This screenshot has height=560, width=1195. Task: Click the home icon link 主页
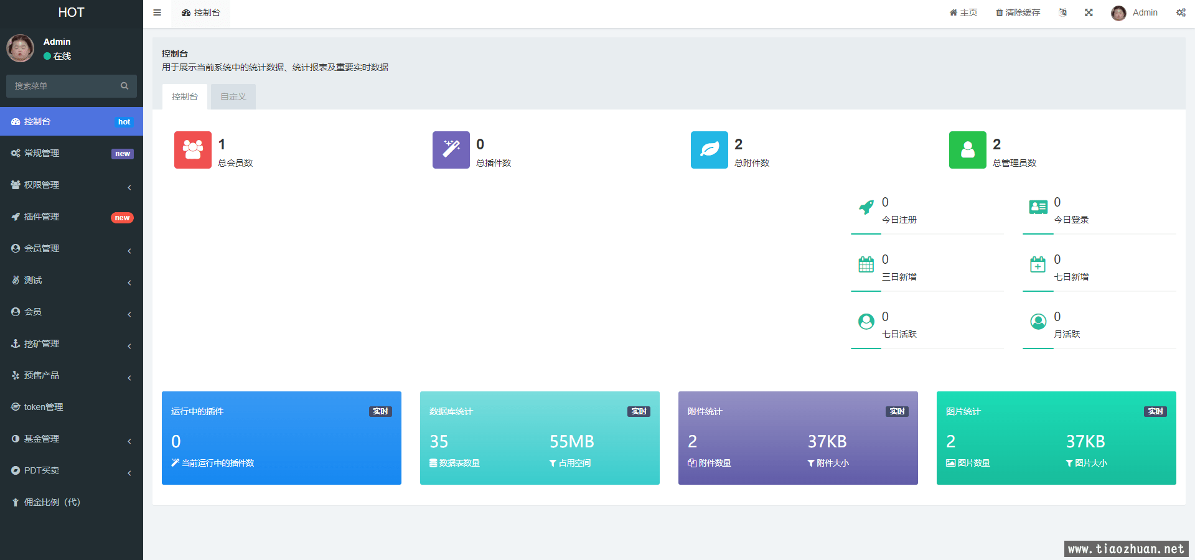tap(963, 12)
